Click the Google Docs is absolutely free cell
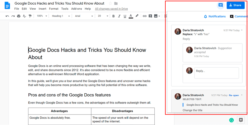Screen dimensions: 248x125 tap(60, 120)
